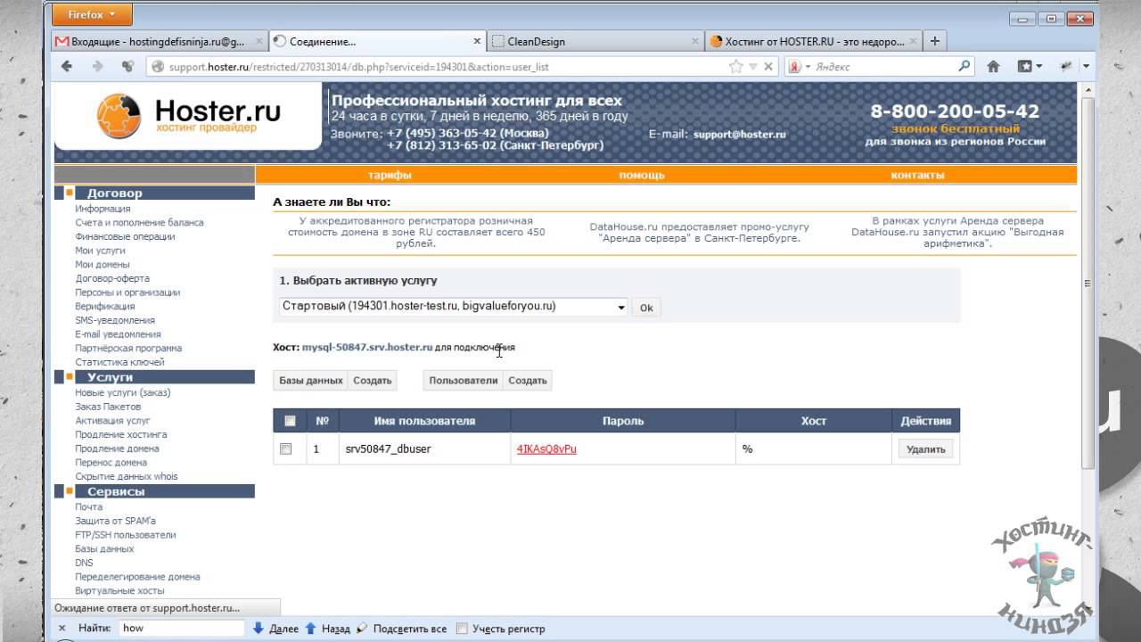Switch to the CleanDesign tab
Image resolution: width=1141 pixels, height=642 pixels.
pos(595,41)
